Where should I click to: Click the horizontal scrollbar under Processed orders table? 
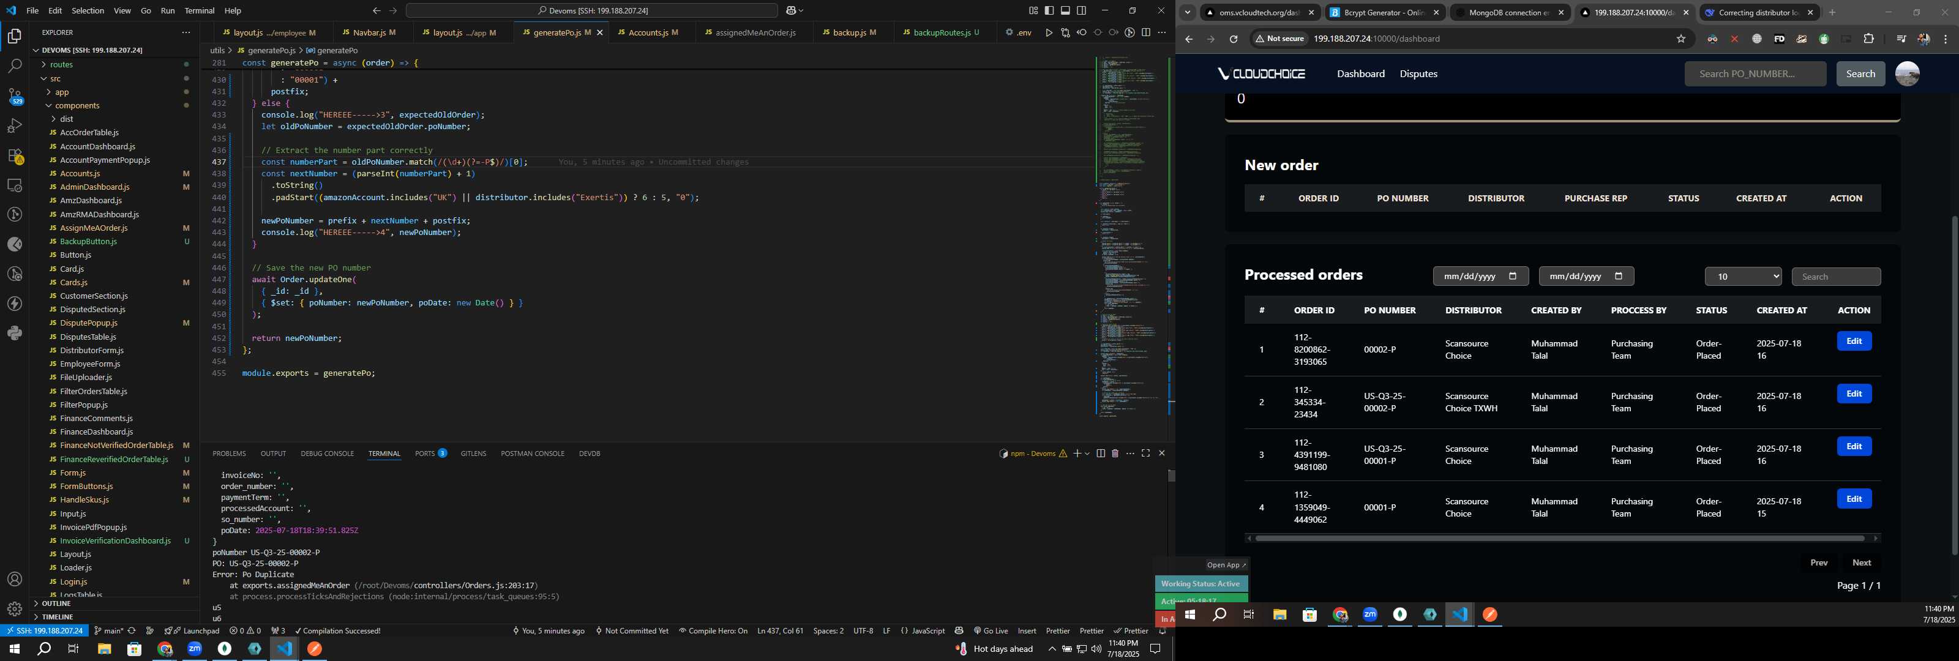[x=1559, y=539]
